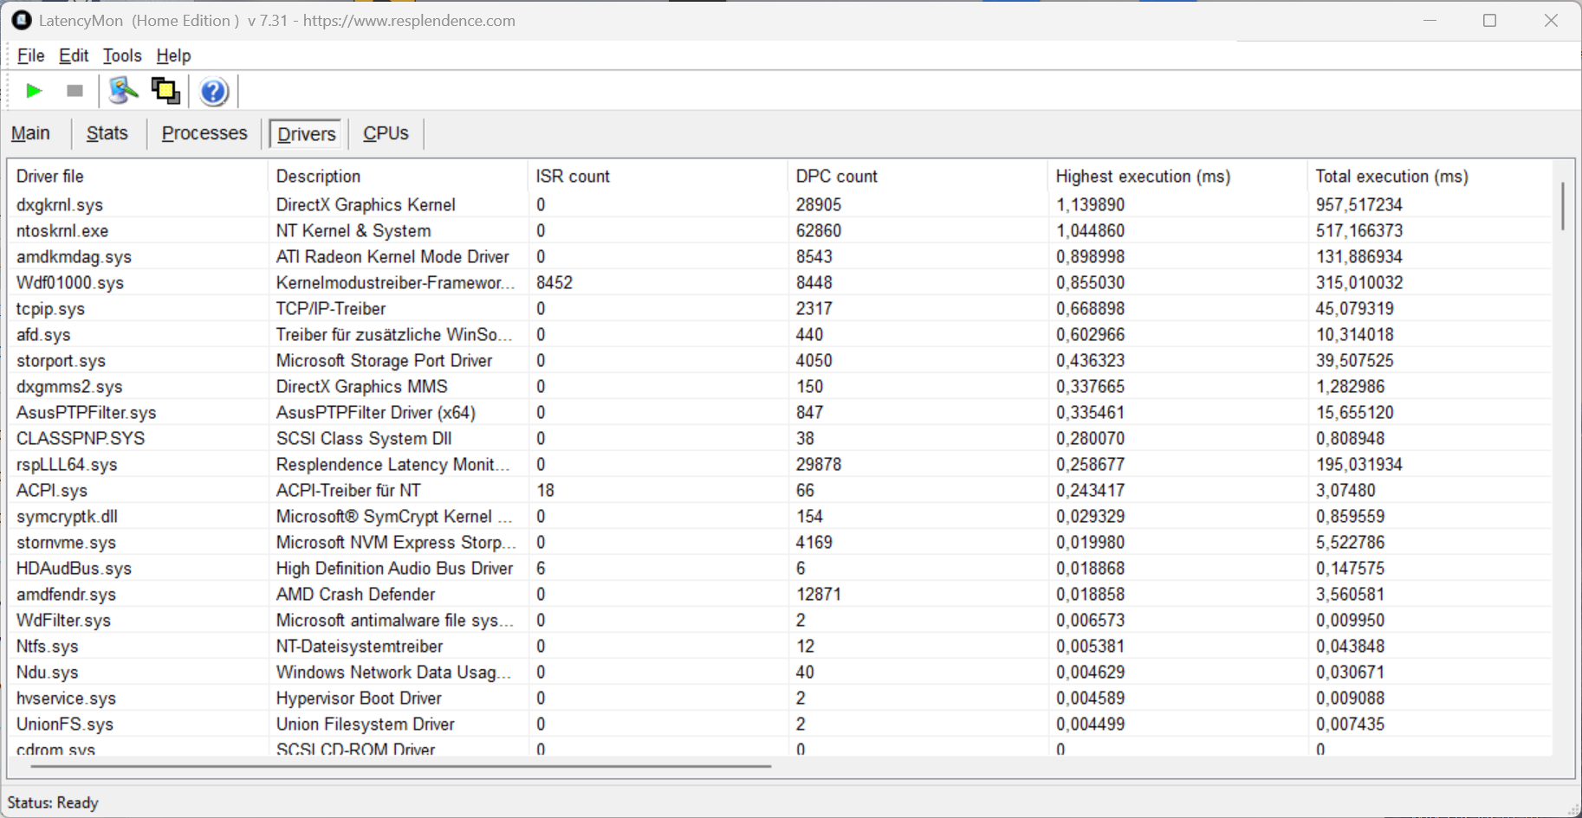Click the LatencyMon app icon in title bar
Screen dimensions: 1582x818
tap(21, 20)
